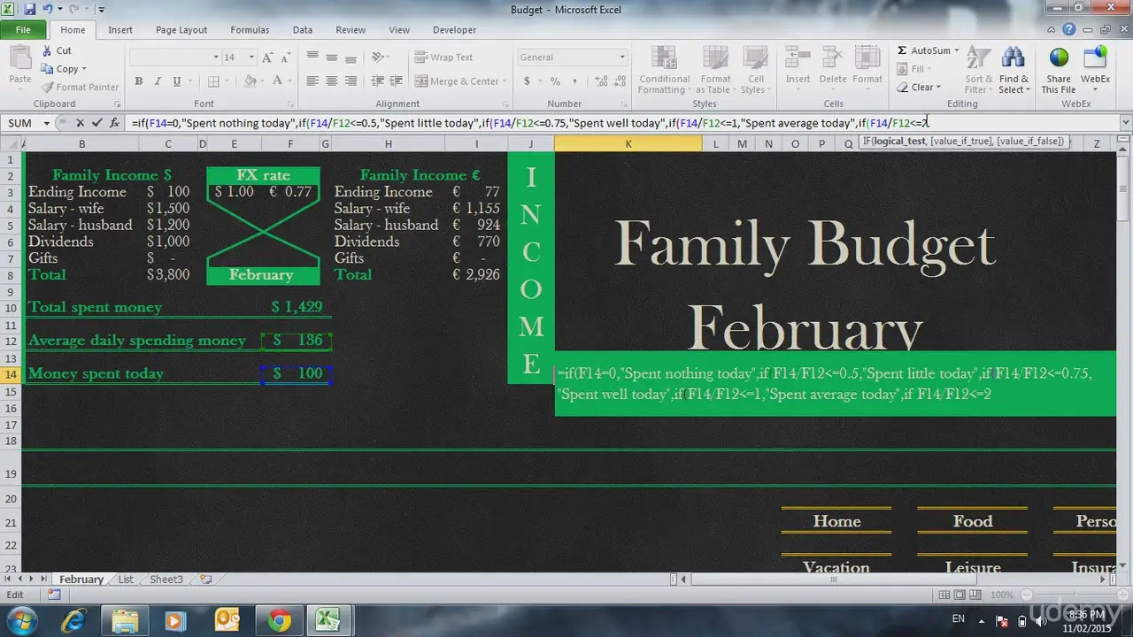1133x637 pixels.
Task: Apply the Fill Color bucket
Action: tap(250, 81)
